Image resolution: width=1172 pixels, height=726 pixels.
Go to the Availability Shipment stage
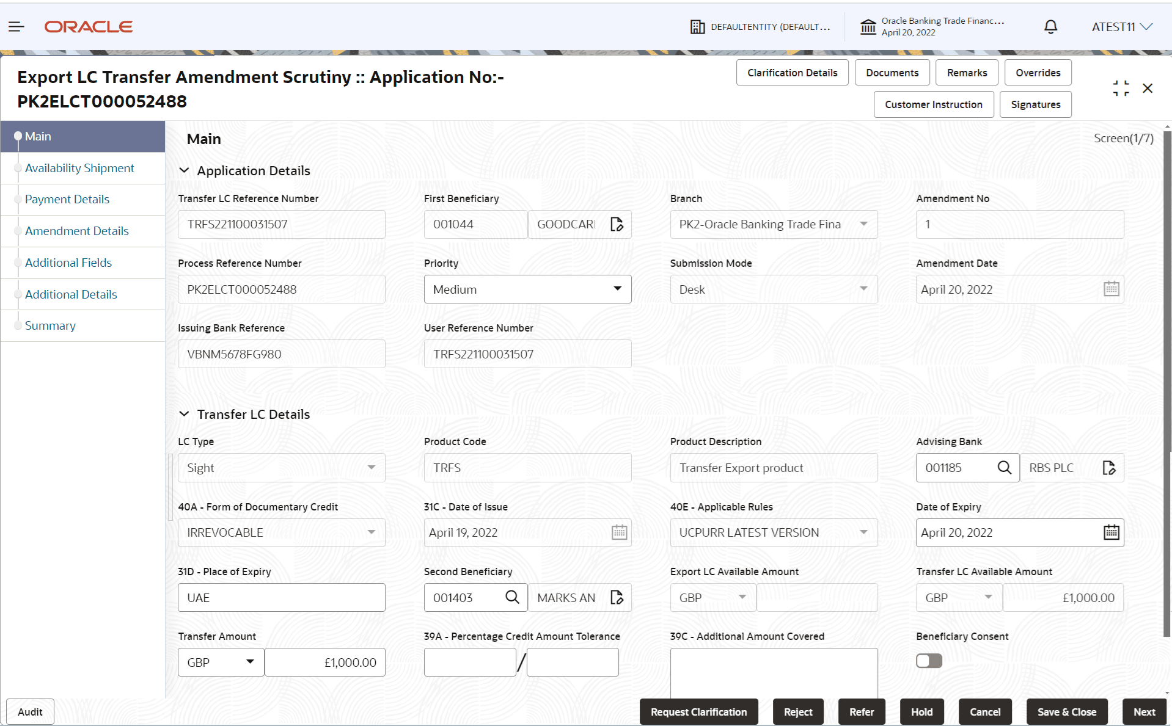[79, 167]
